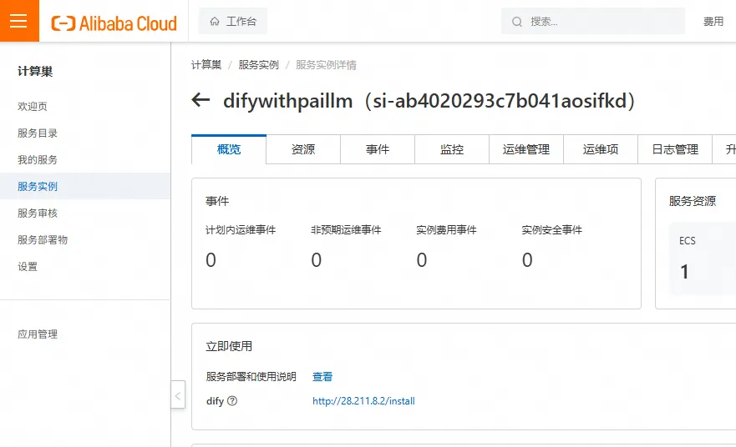The width and height of the screenshot is (736, 447).
Task: Switch to the 事件 tab
Action: (x=378, y=149)
